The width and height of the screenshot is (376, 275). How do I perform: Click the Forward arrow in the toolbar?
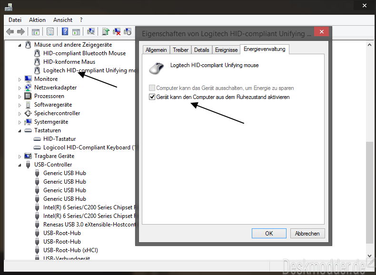point(21,31)
